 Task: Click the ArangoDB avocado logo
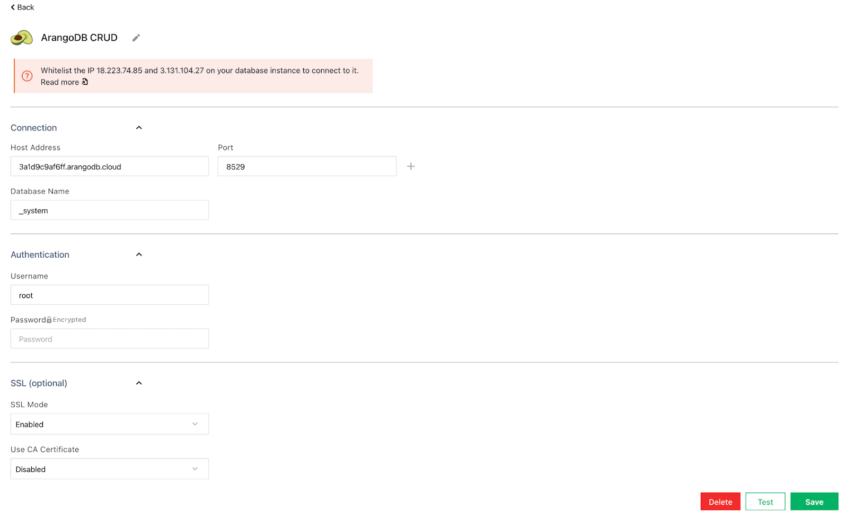pyautogui.click(x=22, y=38)
